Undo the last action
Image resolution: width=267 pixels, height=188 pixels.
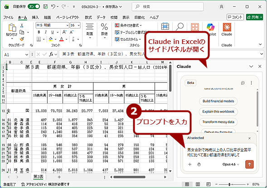tap(53, 7)
